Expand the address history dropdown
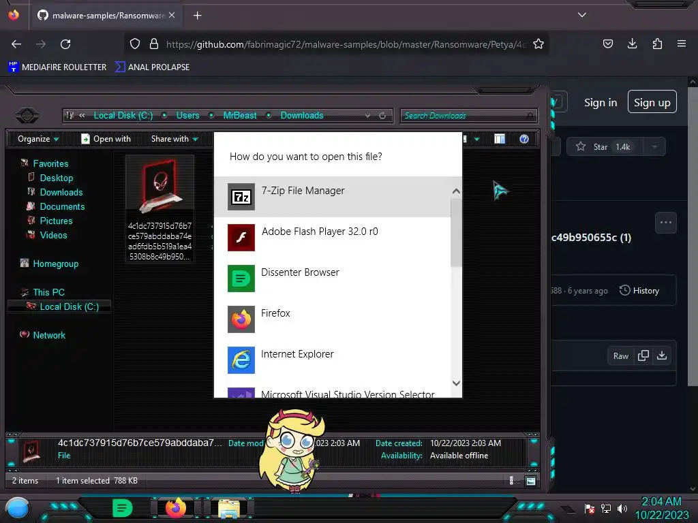Screen dimensions: 698x523 [x=367, y=116]
